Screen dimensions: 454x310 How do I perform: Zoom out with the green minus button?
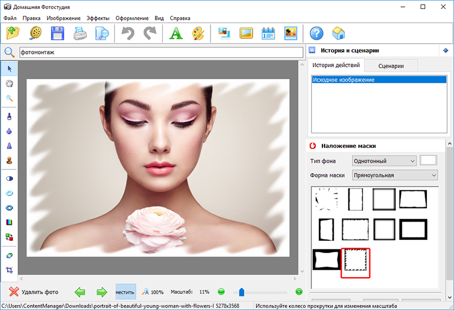tap(221, 292)
